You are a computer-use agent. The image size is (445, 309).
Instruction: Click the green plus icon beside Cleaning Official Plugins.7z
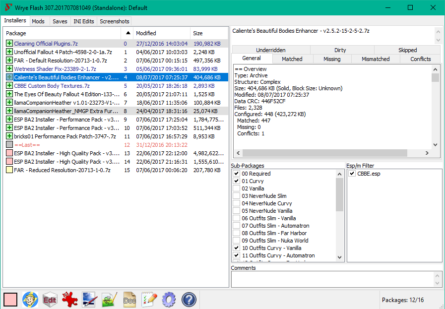point(9,44)
